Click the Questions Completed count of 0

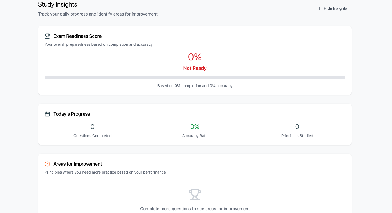[93, 127]
